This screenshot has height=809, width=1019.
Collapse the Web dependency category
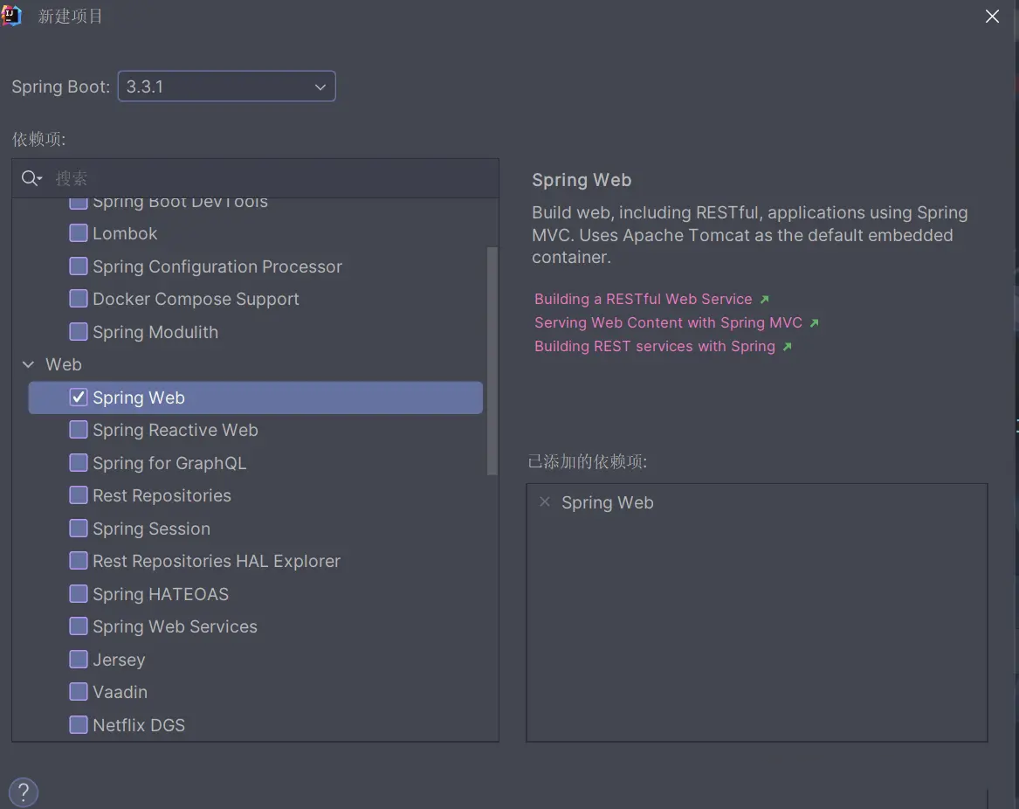[29, 364]
